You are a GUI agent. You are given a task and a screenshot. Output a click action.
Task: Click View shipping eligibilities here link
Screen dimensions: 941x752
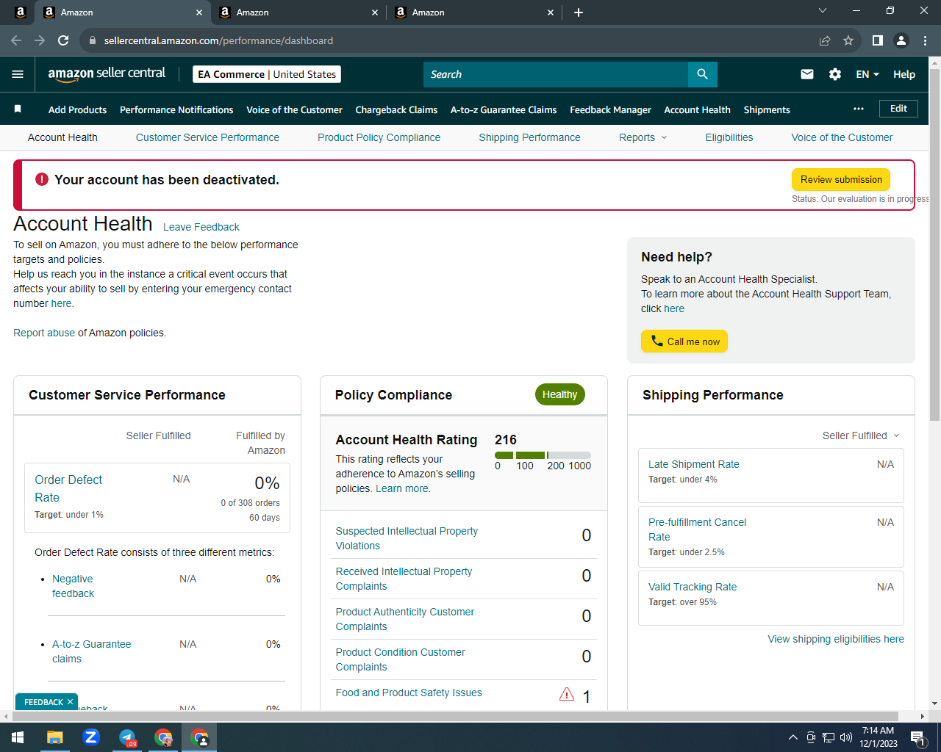836,639
